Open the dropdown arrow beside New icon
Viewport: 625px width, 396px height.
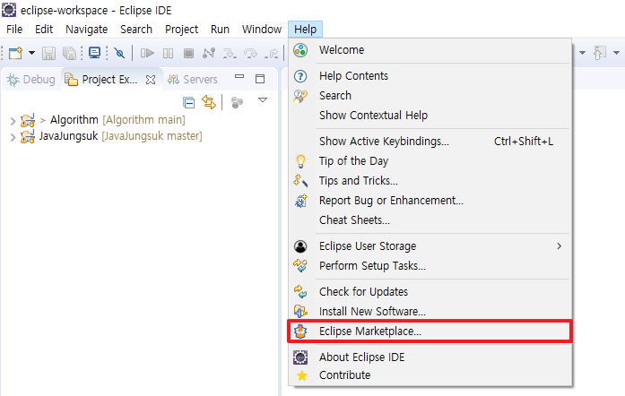click(x=31, y=53)
